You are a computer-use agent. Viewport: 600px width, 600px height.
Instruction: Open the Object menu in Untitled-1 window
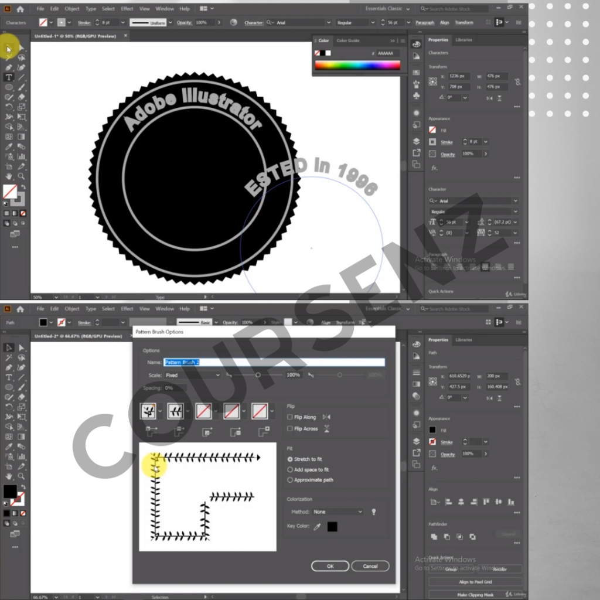pyautogui.click(x=71, y=8)
